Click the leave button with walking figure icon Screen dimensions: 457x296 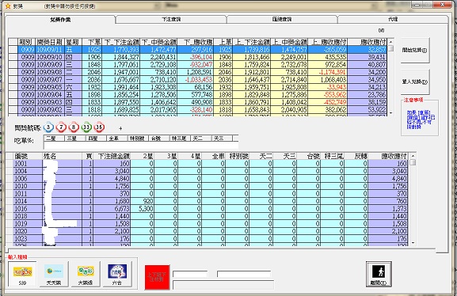[x=379, y=274]
